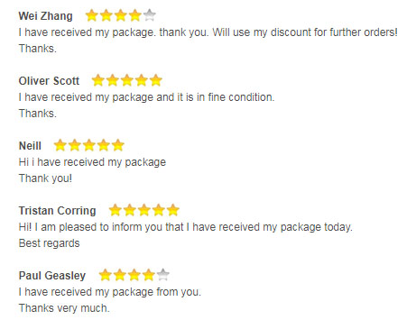The image size is (416, 329).
Task: Select the text 'package and it is in fine condition'
Action: (x=192, y=97)
